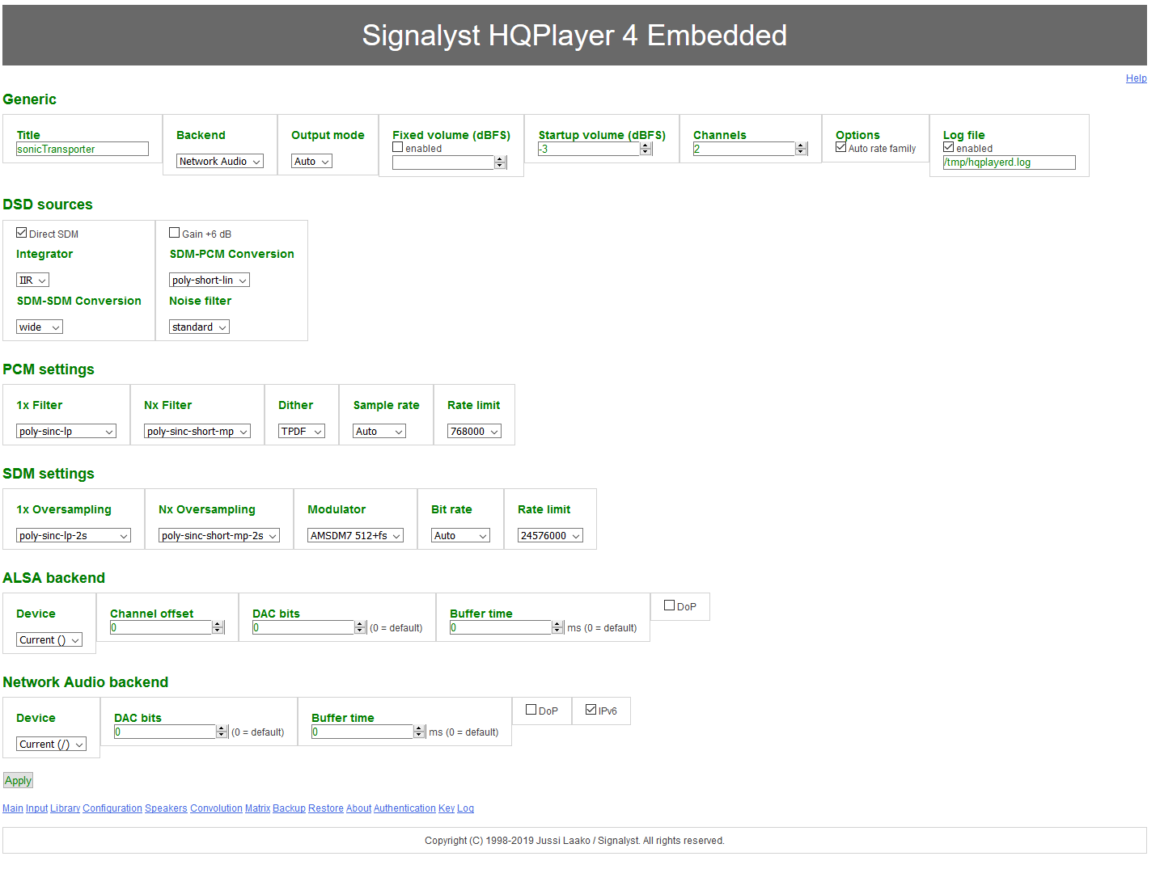Viewport: 1160px width, 886px height.
Task: Toggle Log file enabled checkbox
Action: click(x=948, y=147)
